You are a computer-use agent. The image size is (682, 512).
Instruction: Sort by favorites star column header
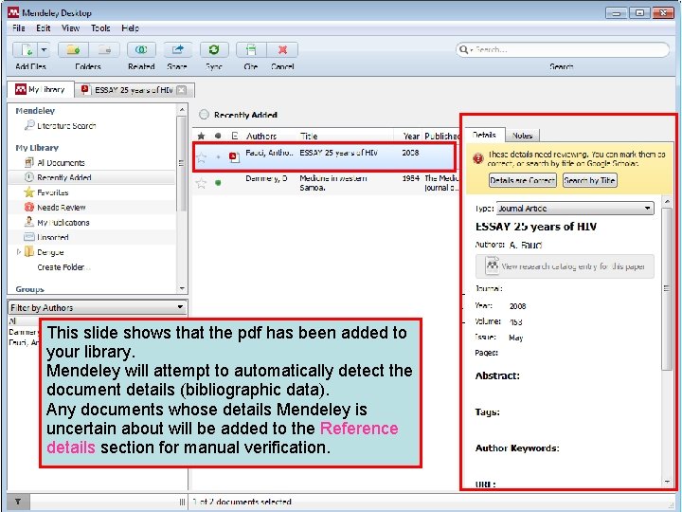click(201, 136)
